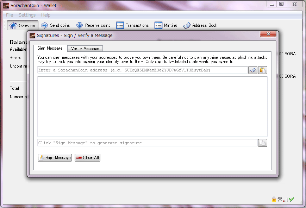
Task: Click the Clear All button
Action: pyautogui.click(x=87, y=158)
